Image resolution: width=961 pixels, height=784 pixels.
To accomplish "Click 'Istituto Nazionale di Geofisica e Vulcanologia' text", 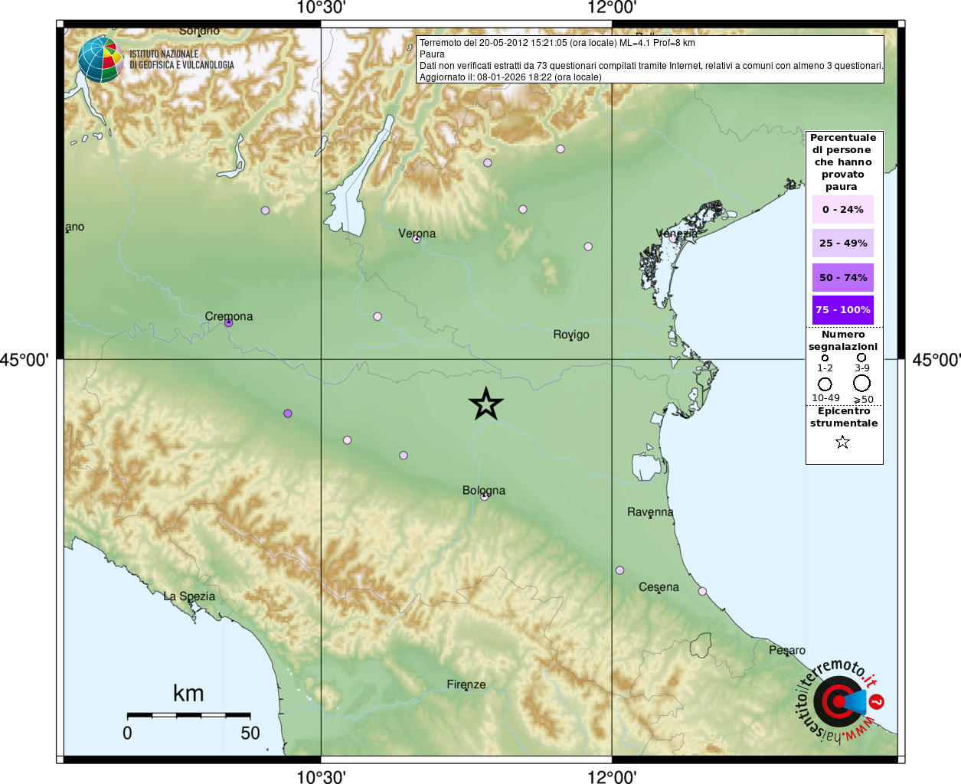I will (181, 60).
